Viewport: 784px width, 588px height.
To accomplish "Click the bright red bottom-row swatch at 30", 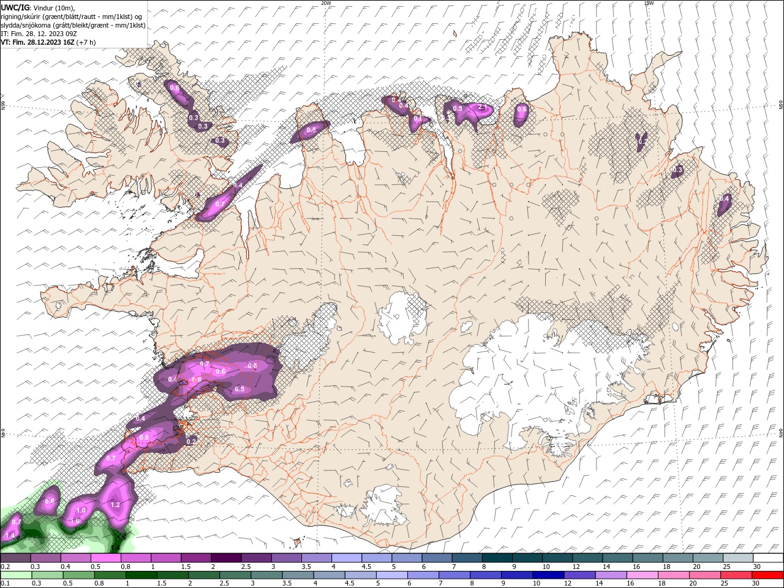I will point(767,575).
